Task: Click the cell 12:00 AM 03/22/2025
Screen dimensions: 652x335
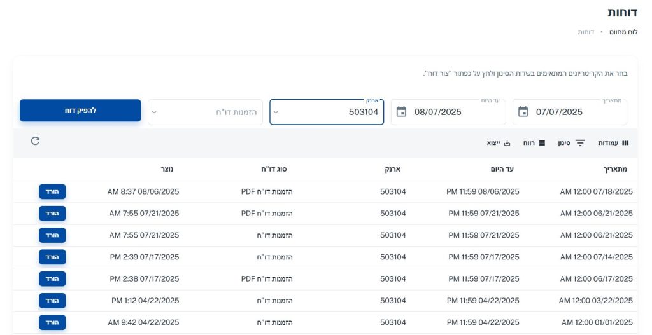Action: pyautogui.click(x=596, y=301)
